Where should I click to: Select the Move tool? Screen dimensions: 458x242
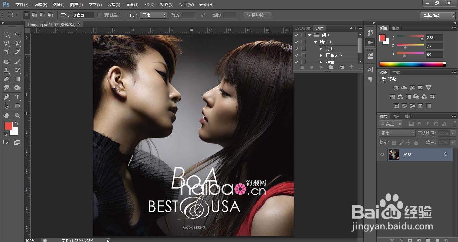[x=17, y=34]
